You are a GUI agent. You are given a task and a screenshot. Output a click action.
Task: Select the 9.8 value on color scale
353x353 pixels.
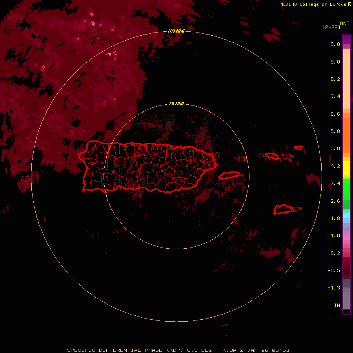[335, 44]
